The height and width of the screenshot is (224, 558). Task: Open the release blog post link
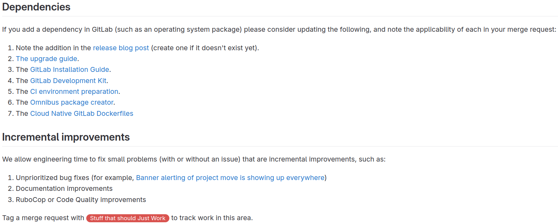tap(121, 48)
